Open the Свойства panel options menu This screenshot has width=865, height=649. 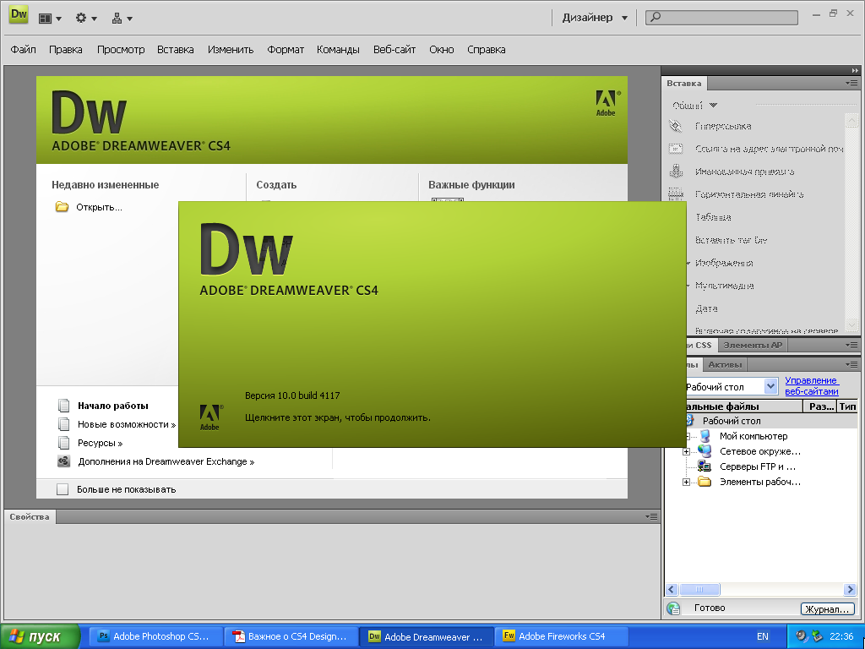tap(651, 517)
